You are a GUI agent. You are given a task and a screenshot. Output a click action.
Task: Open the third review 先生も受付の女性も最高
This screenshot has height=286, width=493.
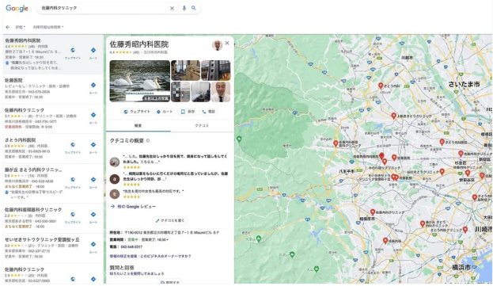(154, 191)
